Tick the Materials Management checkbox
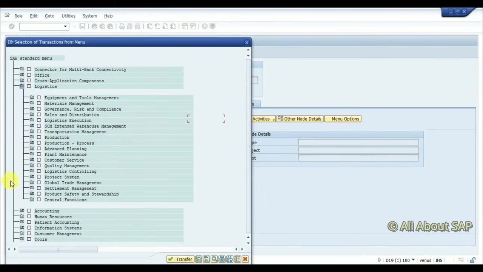 click(x=39, y=104)
